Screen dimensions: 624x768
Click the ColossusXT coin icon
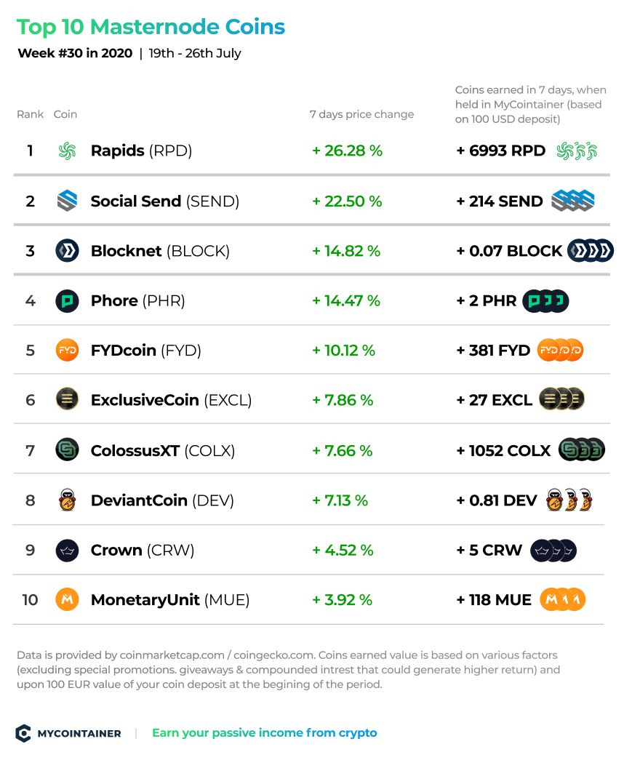[x=67, y=449]
